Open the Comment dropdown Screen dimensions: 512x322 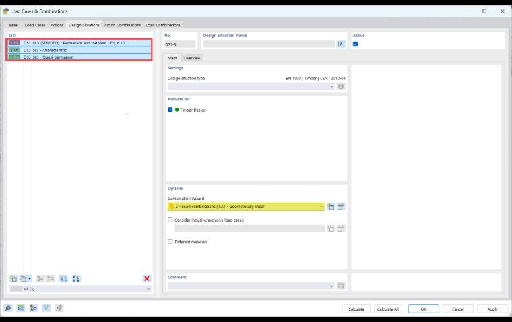(251, 286)
